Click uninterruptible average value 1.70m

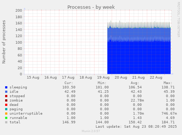coord(138,114)
